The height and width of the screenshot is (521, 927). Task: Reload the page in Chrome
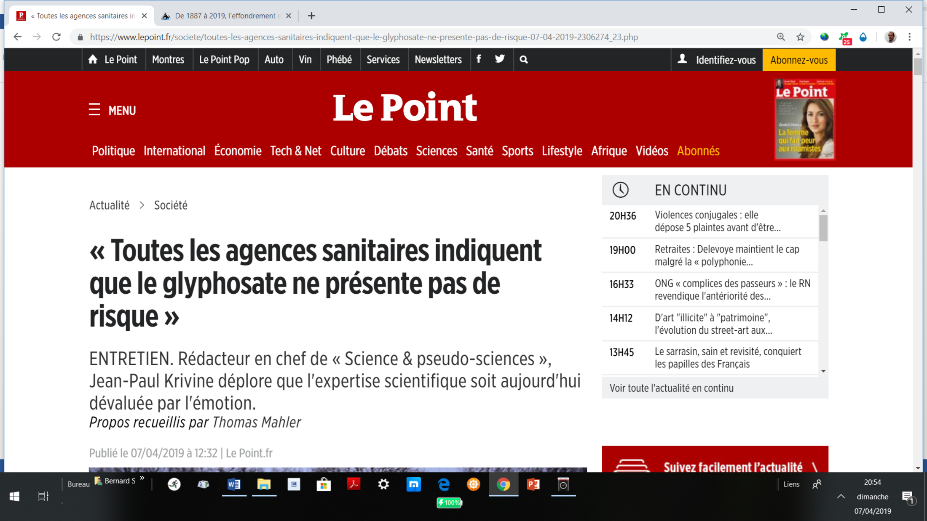(56, 37)
